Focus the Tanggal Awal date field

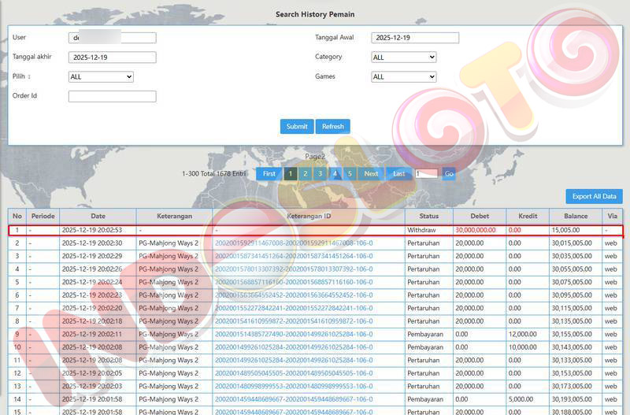click(415, 38)
